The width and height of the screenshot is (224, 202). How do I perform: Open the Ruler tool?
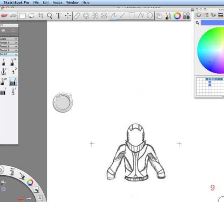(x=77, y=16)
